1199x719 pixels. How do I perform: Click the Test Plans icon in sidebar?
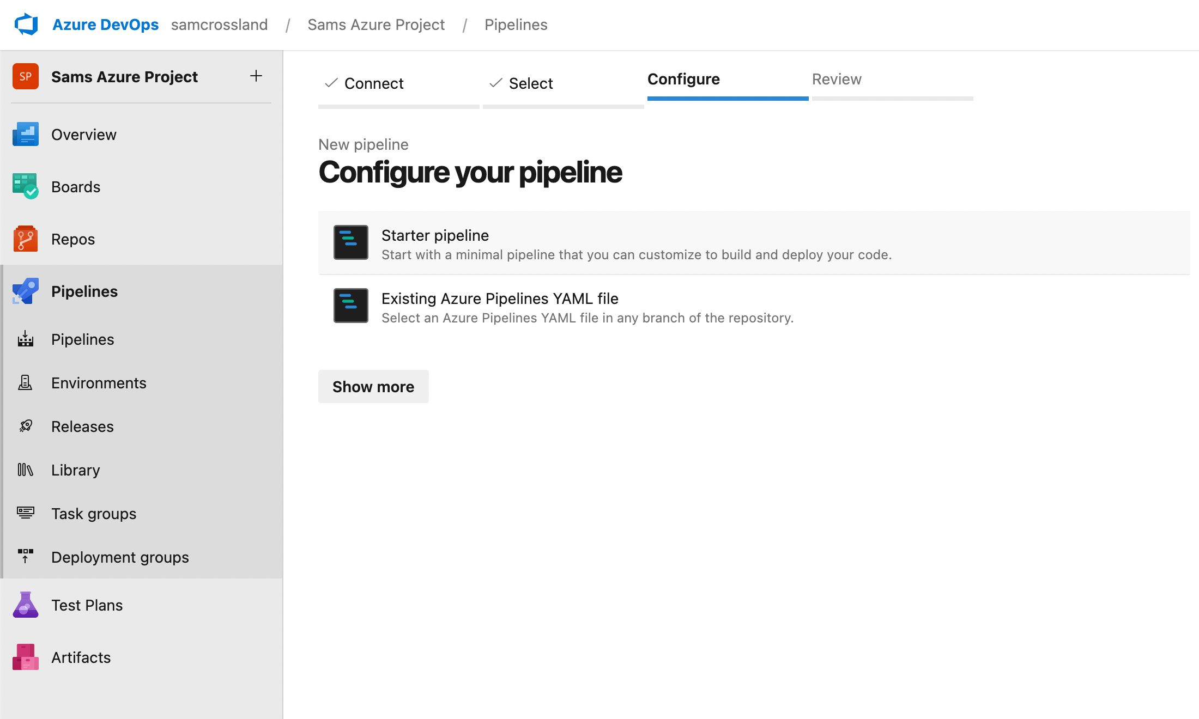(x=25, y=605)
